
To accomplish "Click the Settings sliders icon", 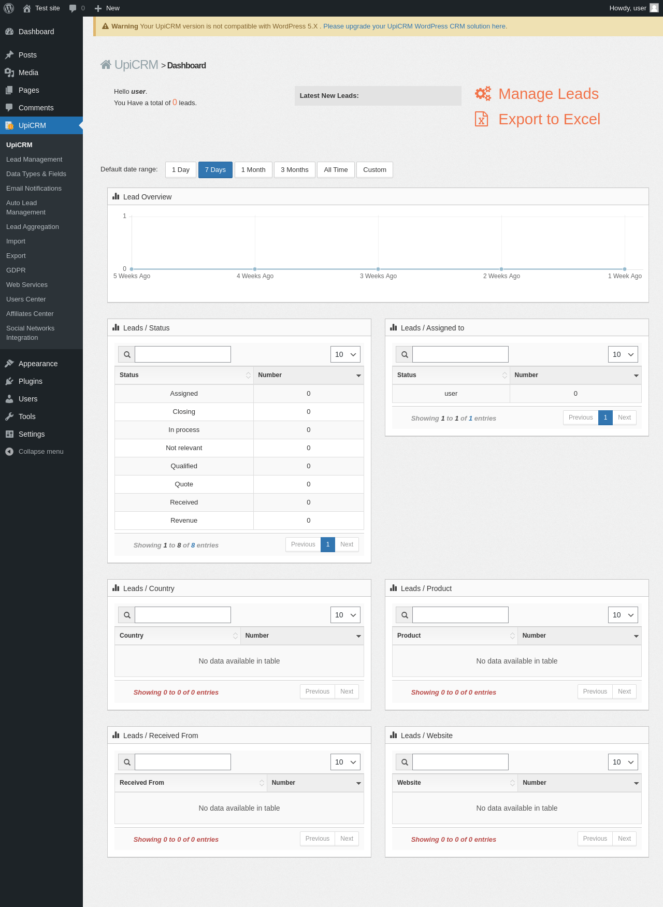I will click(9, 434).
